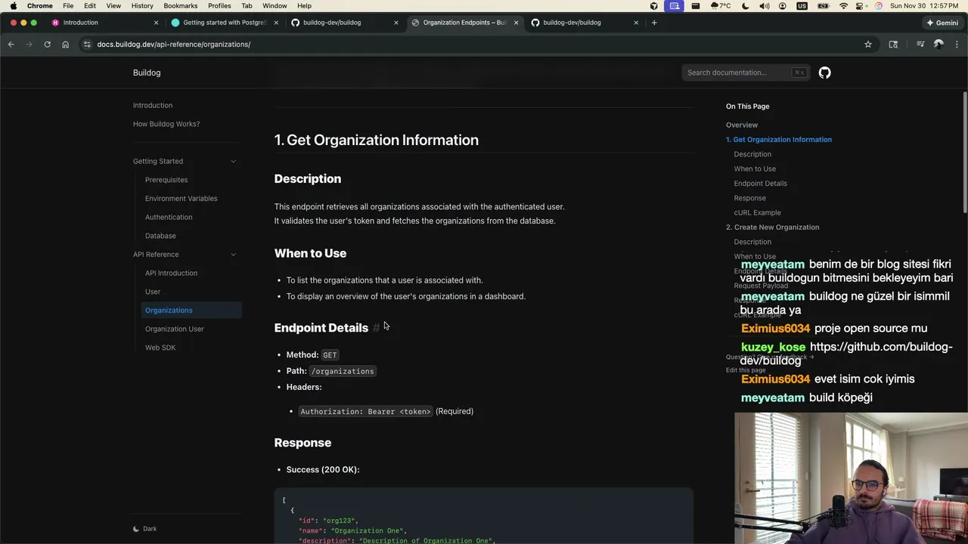
Task: Go to Prerequisites page
Action: coord(166,180)
